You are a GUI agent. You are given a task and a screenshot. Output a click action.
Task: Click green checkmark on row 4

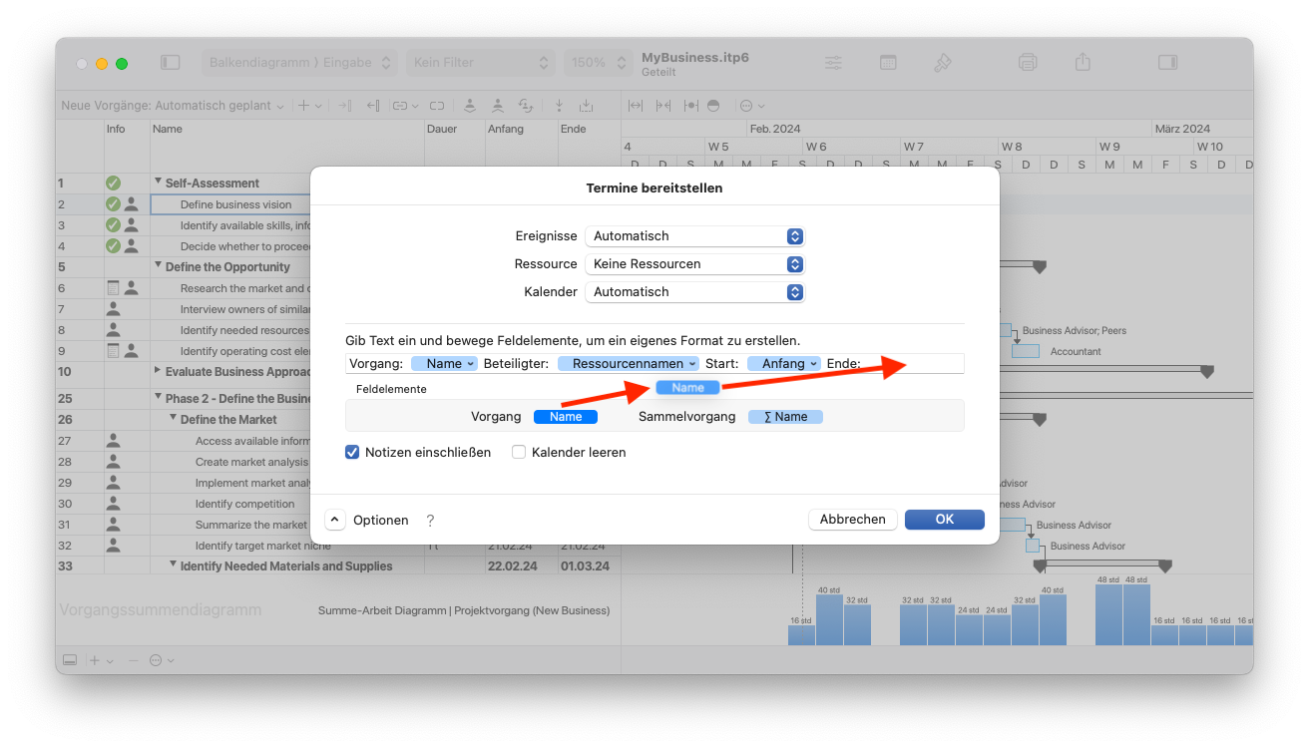tap(113, 246)
